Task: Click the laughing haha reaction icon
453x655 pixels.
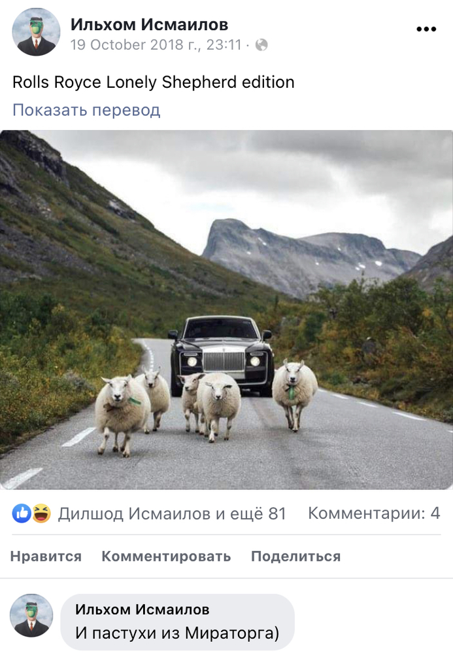Action: click(x=41, y=514)
